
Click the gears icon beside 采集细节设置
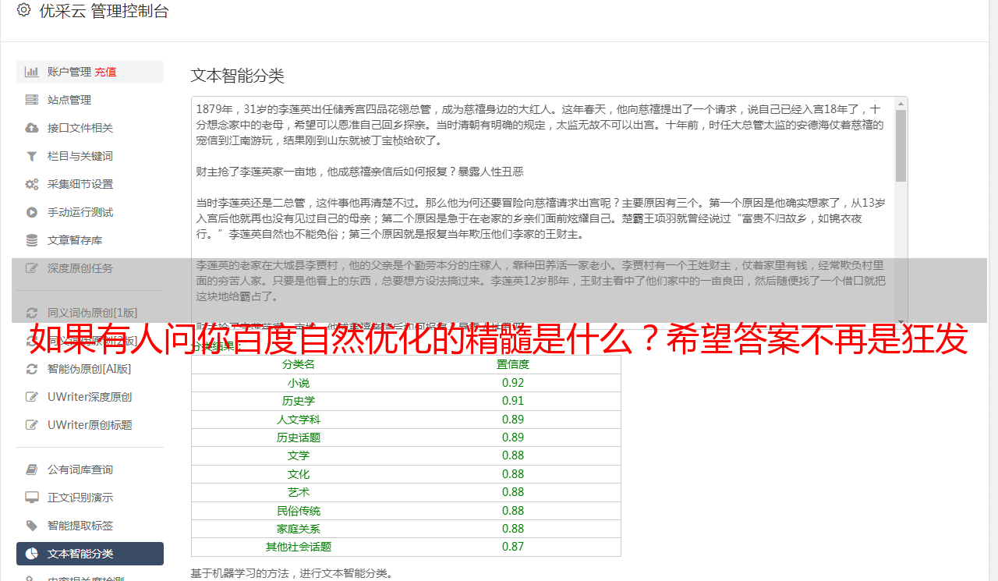pyautogui.click(x=32, y=184)
